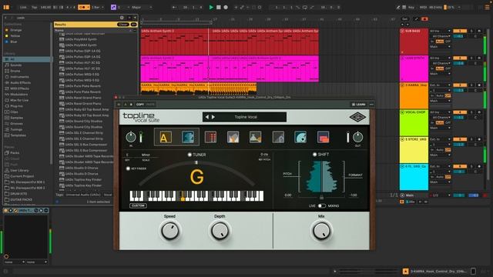Arm the SUB BASS track for recording
The height and width of the screenshot is (277, 493).
tap(479, 31)
